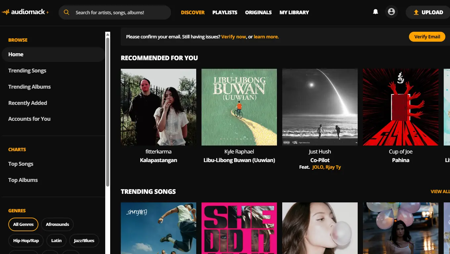The height and width of the screenshot is (254, 450).
Task: Select the Hip-Hop/Rap genre chip
Action: [x=26, y=240]
